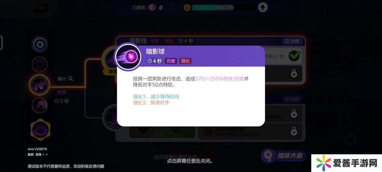Click 点击屏幕任意处关闭 text to dismiss
The height and width of the screenshot is (172, 382).
[190, 161]
